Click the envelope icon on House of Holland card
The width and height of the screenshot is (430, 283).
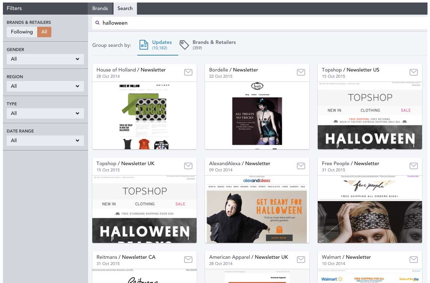point(188,72)
